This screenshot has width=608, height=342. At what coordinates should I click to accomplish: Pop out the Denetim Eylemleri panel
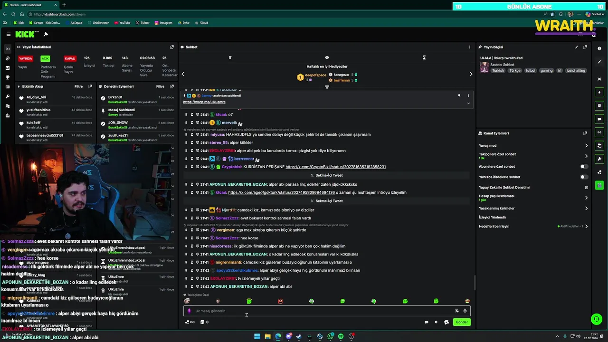(x=172, y=86)
